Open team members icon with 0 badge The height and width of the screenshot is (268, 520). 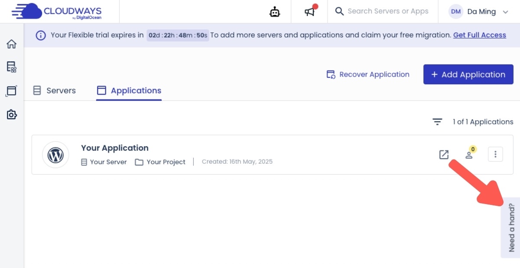tap(469, 154)
